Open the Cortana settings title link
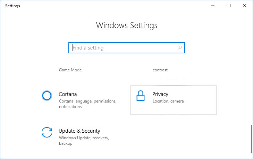This screenshot has height=159, width=253. coord(68,94)
